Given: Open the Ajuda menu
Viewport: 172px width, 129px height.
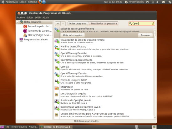Looking at the screenshot, I should point(46,18).
